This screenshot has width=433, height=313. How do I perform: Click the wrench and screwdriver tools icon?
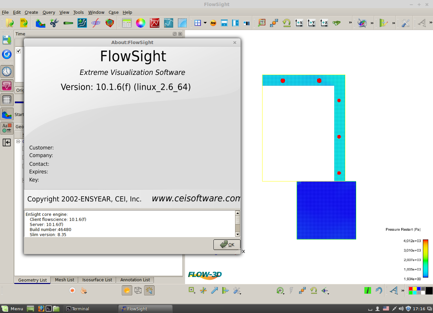405,23
